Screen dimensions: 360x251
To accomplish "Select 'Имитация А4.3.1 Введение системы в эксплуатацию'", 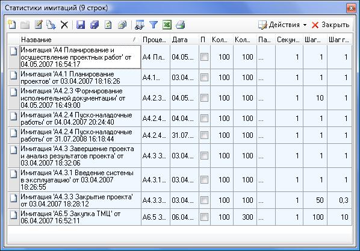I will click(80, 179).
